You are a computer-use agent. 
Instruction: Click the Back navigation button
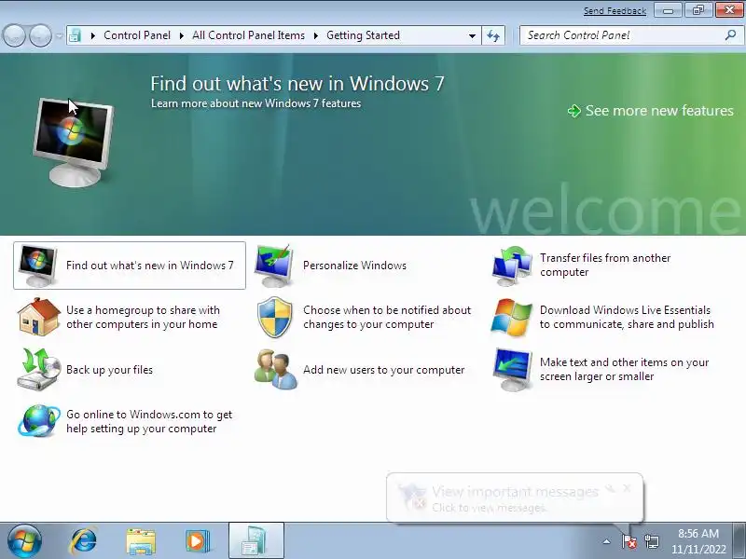(x=14, y=35)
